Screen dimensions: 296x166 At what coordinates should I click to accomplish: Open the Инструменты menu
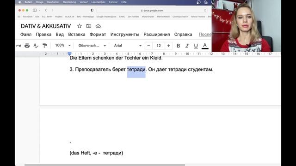125,35
